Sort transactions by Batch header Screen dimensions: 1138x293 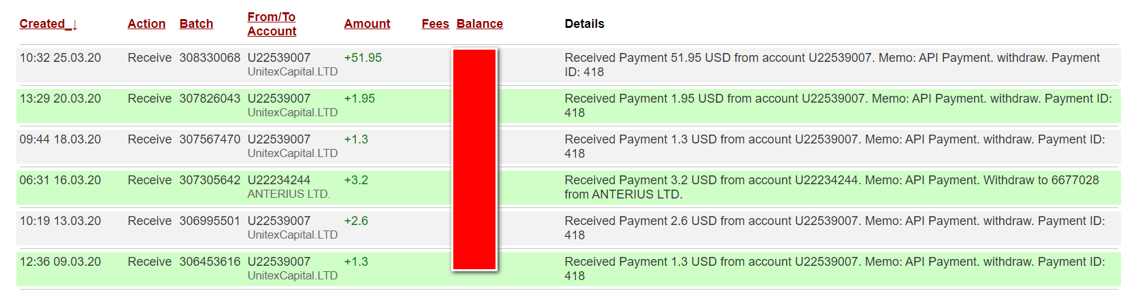click(196, 24)
